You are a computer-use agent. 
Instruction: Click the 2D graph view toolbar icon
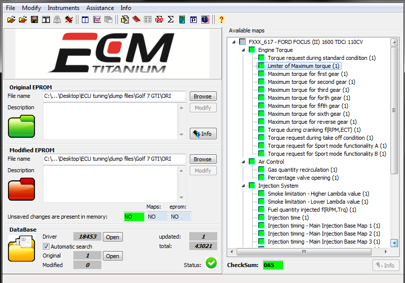(97, 19)
